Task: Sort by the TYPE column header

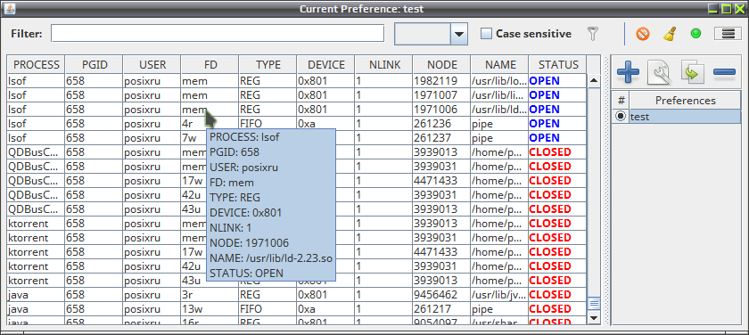Action: point(268,64)
